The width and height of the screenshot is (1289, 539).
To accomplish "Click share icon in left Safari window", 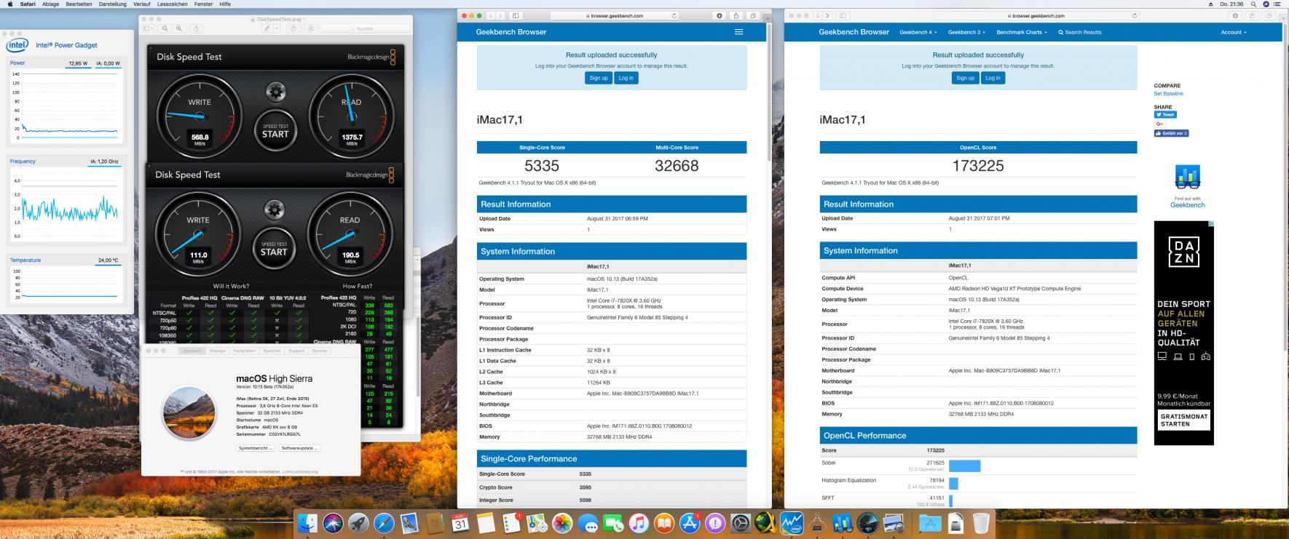I will (x=736, y=15).
